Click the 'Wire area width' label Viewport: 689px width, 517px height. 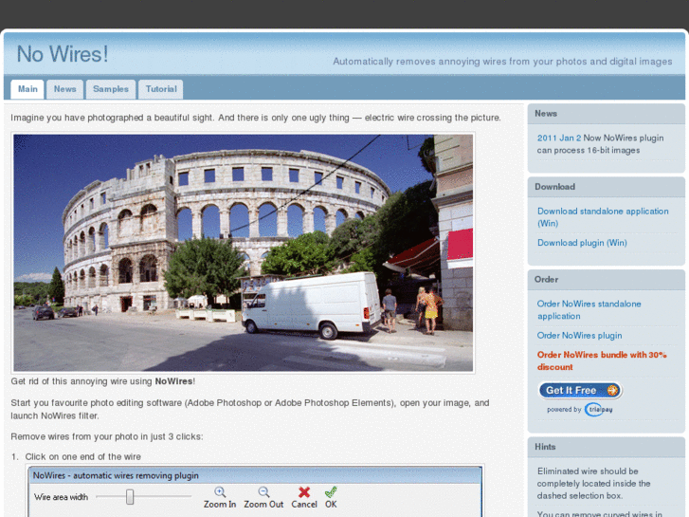(61, 497)
